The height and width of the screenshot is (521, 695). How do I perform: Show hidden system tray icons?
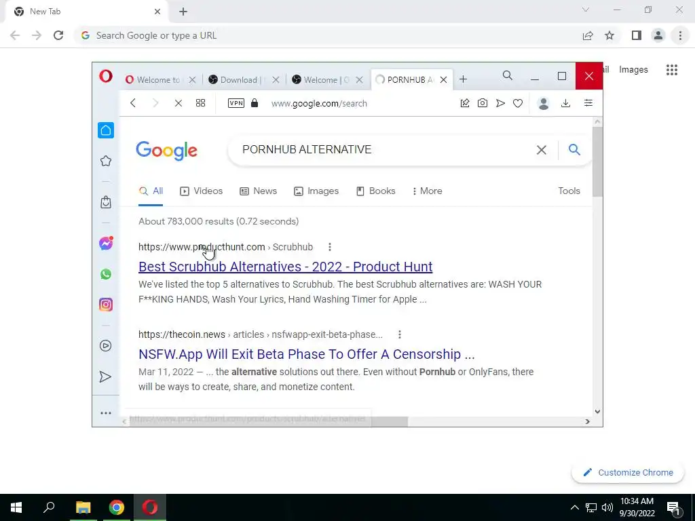coord(574,507)
